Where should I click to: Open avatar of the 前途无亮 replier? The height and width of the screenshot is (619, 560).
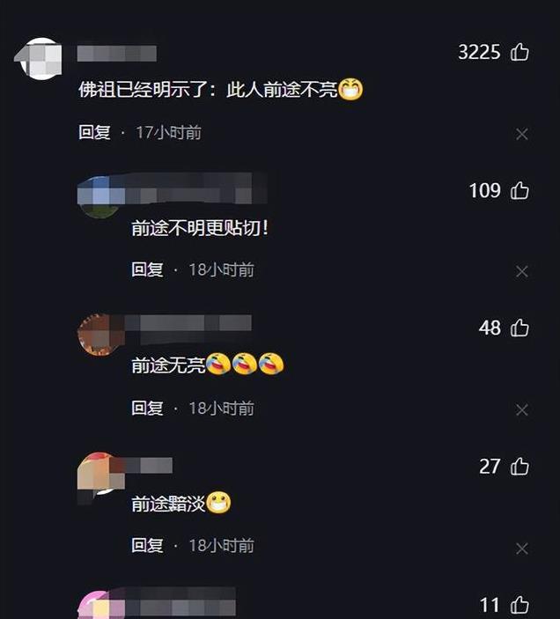tap(99, 335)
